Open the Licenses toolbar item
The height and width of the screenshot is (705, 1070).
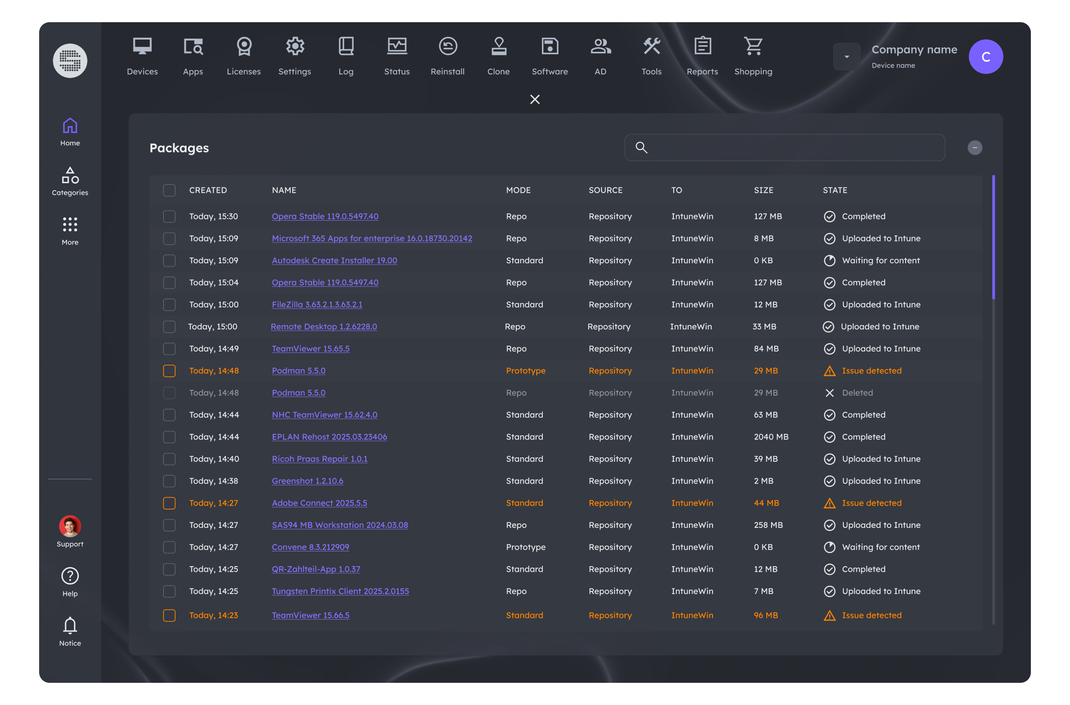[244, 56]
